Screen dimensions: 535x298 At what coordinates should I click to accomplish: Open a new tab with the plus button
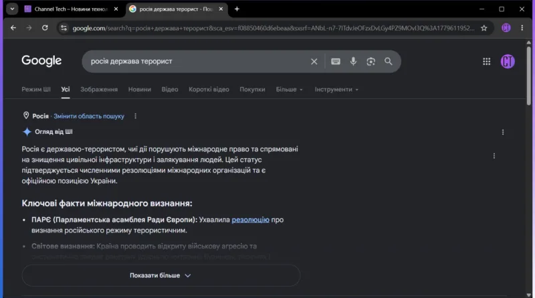click(237, 9)
